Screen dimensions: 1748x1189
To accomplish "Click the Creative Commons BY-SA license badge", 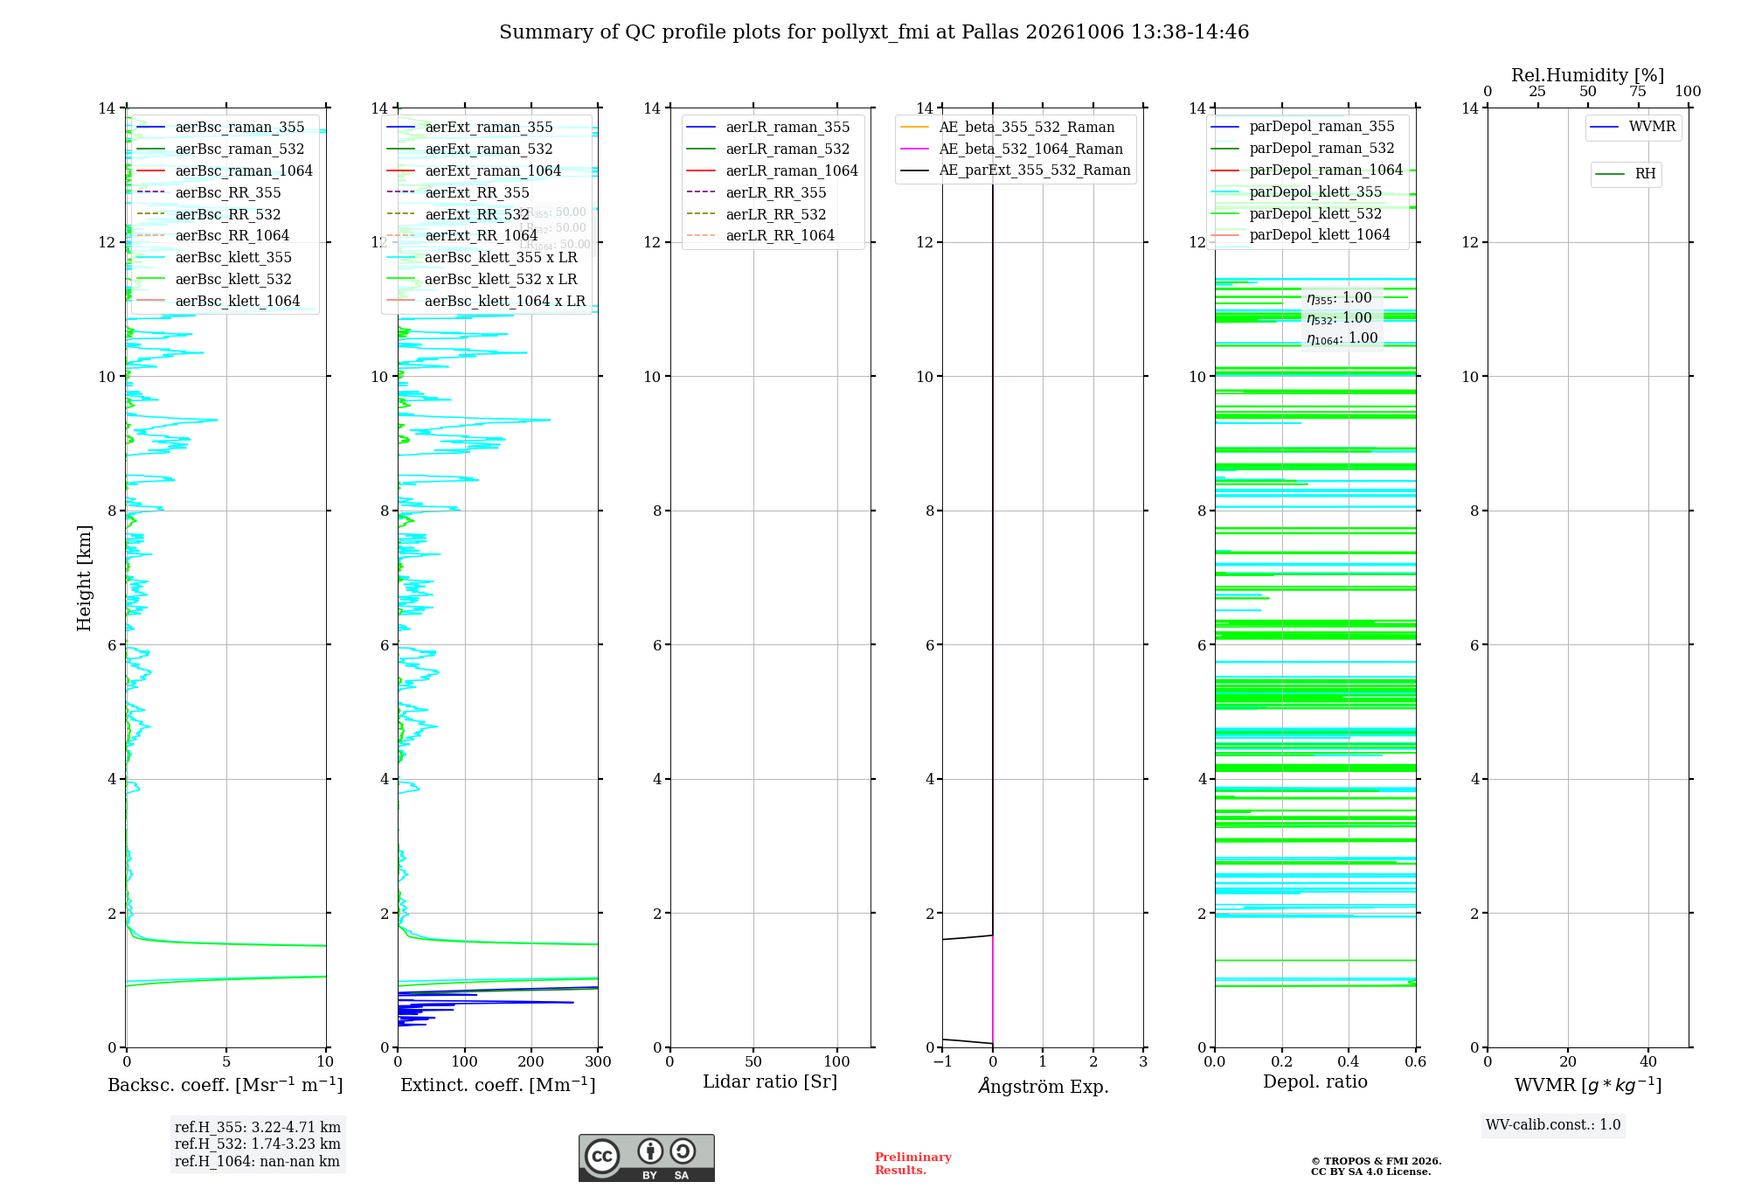I will (646, 1158).
